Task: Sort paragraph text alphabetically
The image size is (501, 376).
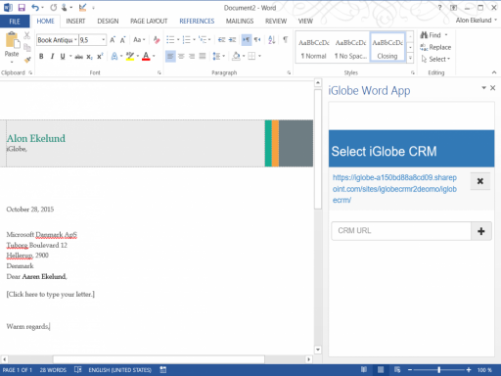Action: (x=271, y=40)
